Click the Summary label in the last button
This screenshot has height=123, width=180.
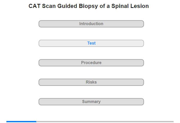coord(91,102)
